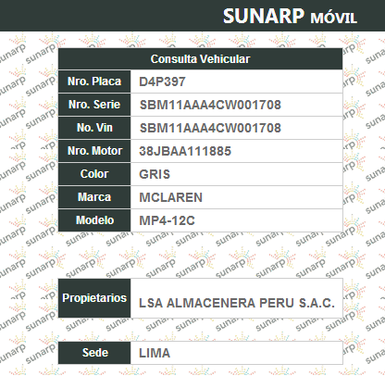This screenshot has width=385, height=376.
Task: Select the Consulta Vehicular table heading
Action: [x=200, y=58]
